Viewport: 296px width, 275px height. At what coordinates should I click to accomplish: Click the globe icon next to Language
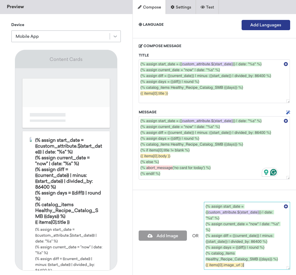[x=140, y=24]
